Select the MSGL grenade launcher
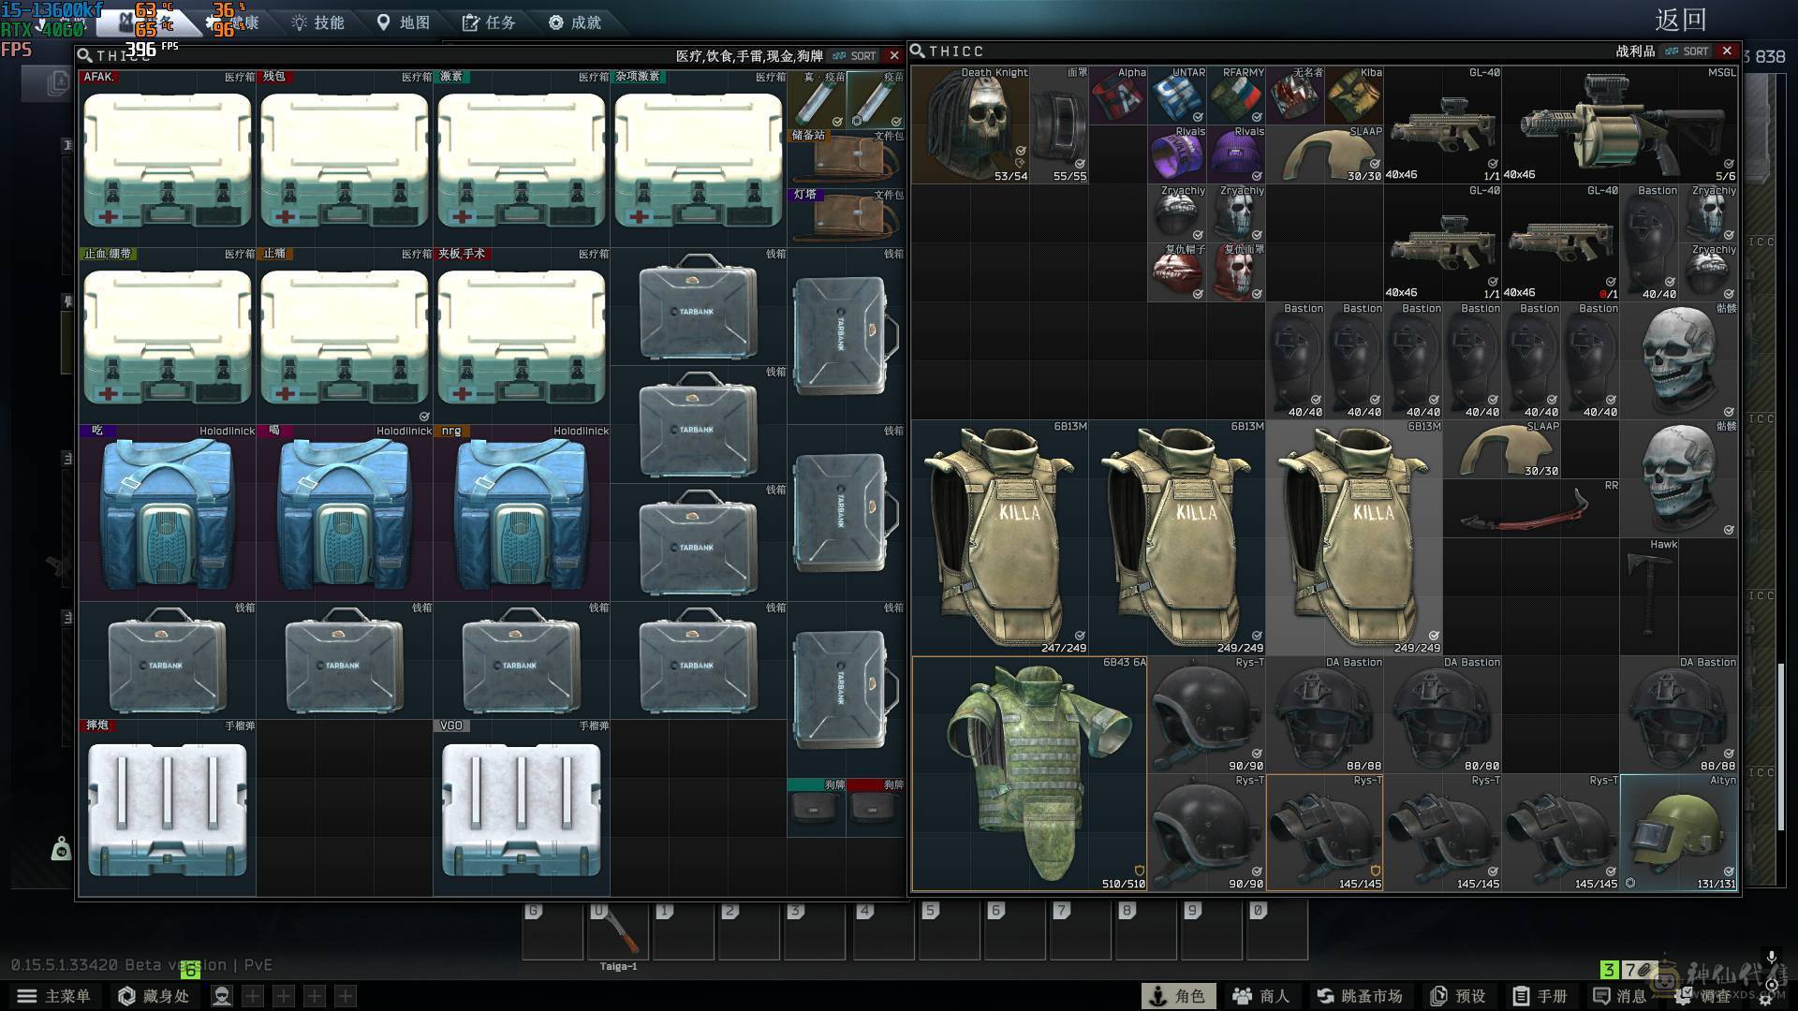 1620,125
